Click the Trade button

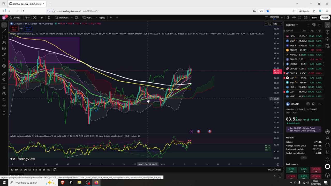(x=314, y=18)
